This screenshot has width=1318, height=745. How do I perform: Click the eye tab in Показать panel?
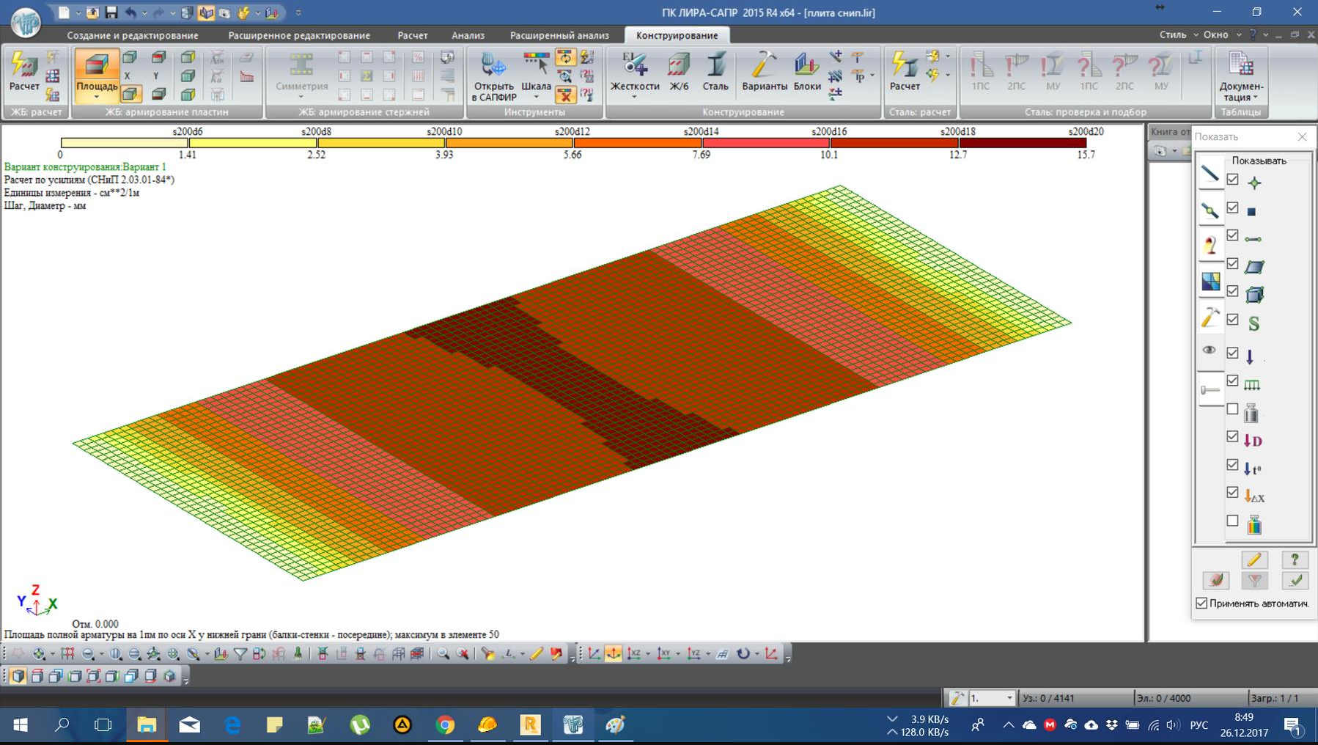(1210, 351)
